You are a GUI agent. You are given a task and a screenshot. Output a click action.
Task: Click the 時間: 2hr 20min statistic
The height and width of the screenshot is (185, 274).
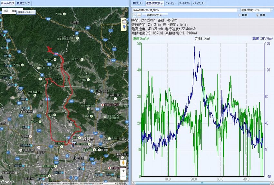coord(143,20)
